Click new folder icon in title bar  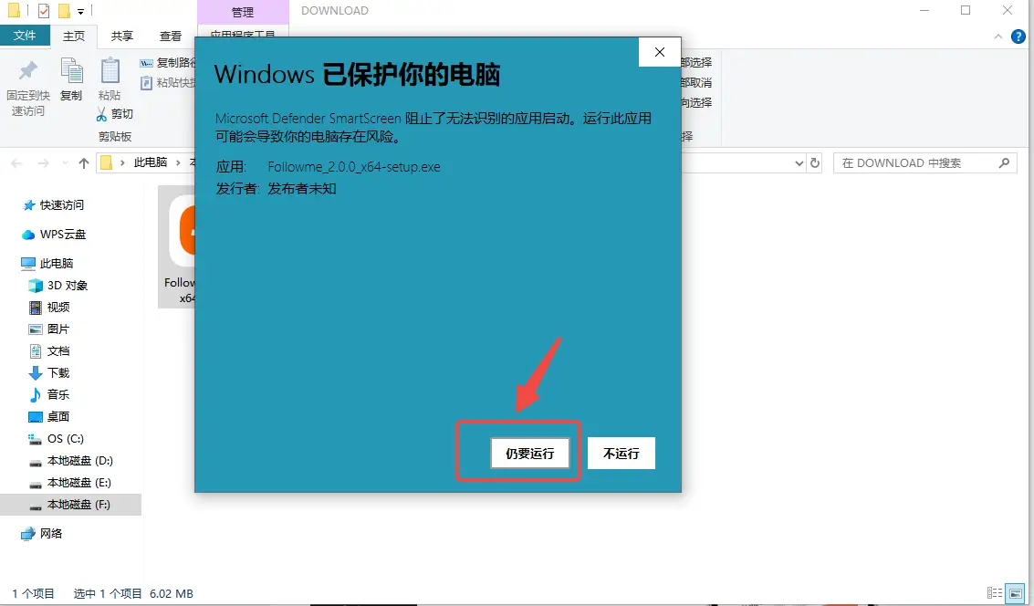pyautogui.click(x=64, y=11)
